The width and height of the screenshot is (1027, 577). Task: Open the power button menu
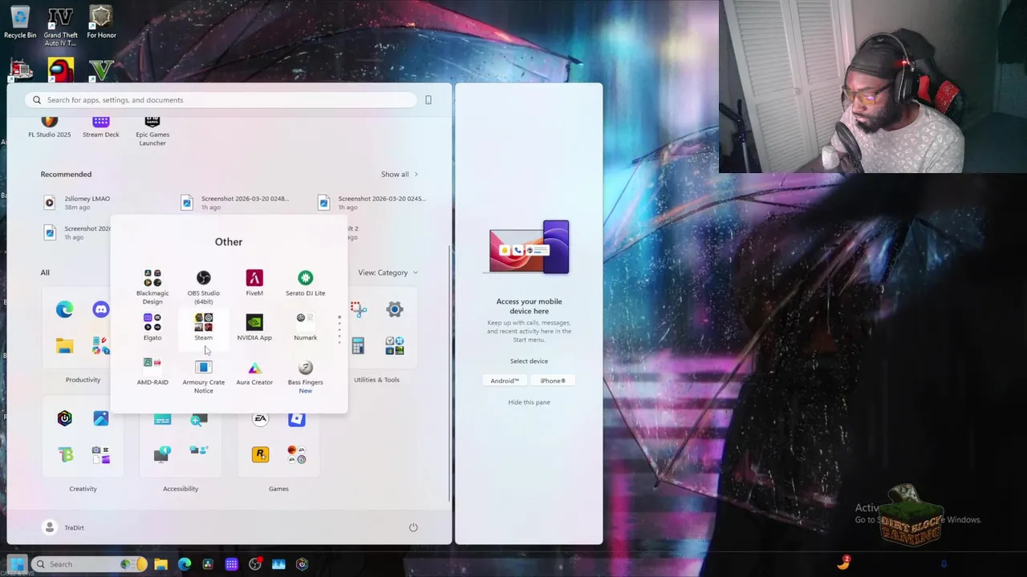(413, 527)
